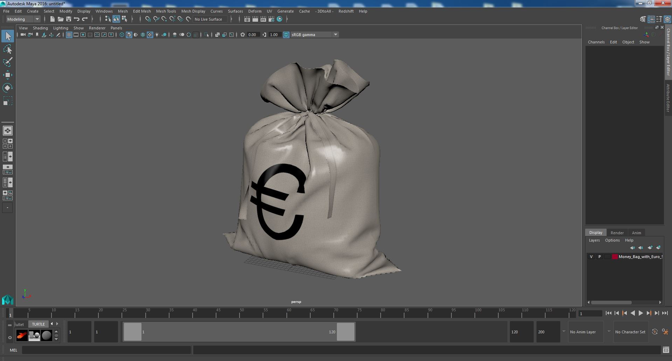Show Modeling Toolkit icon at top right
The image size is (672, 361).
coord(643,19)
